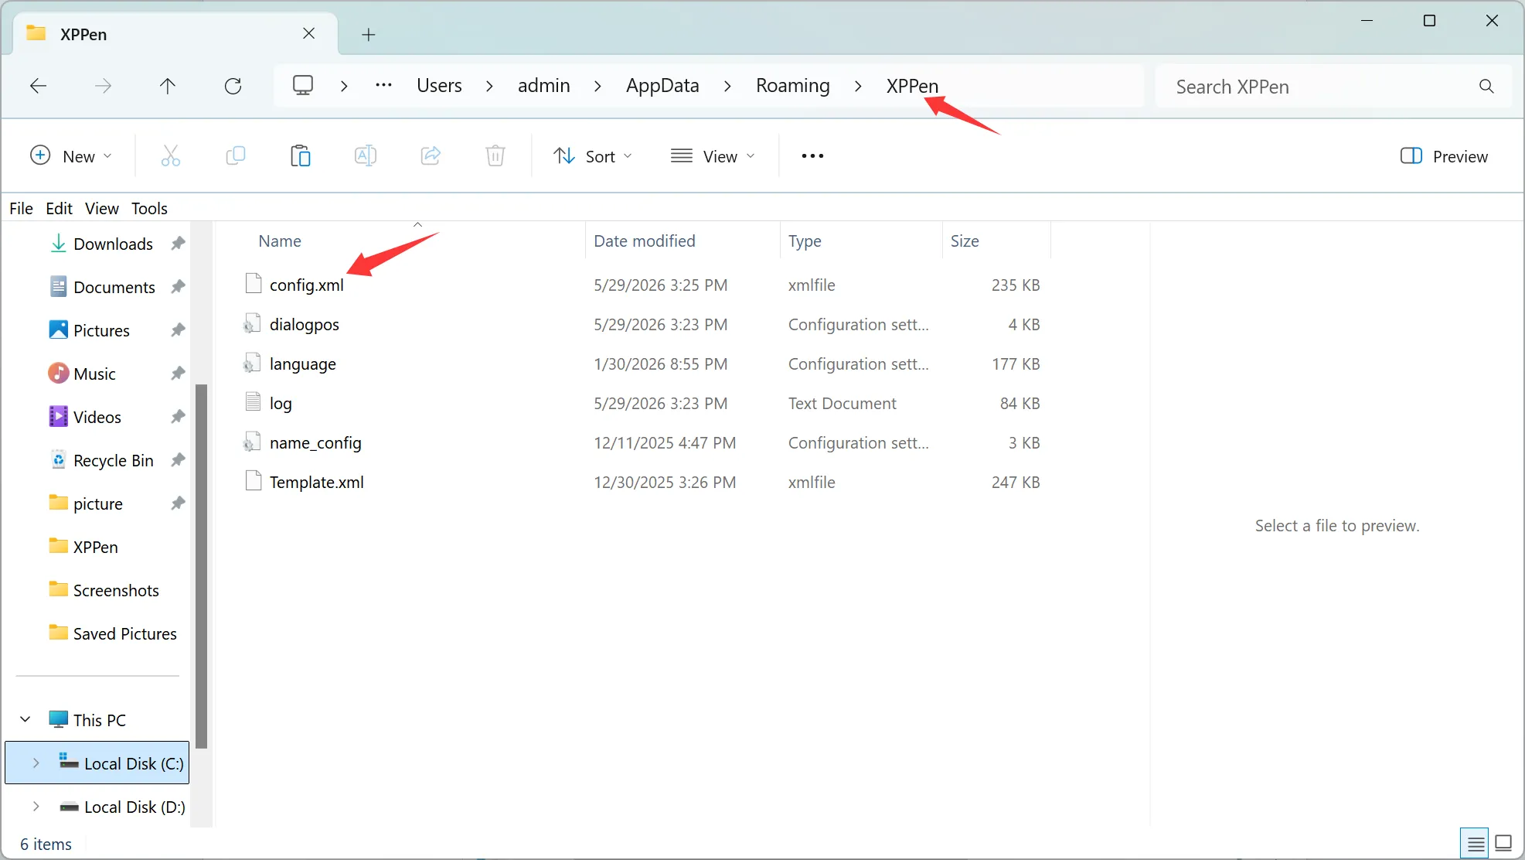Click the Rename icon in toolbar
Screen dimensions: 1525x860
tap(366, 156)
